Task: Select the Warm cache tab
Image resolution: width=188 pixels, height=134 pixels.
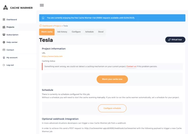Action: (47, 32)
